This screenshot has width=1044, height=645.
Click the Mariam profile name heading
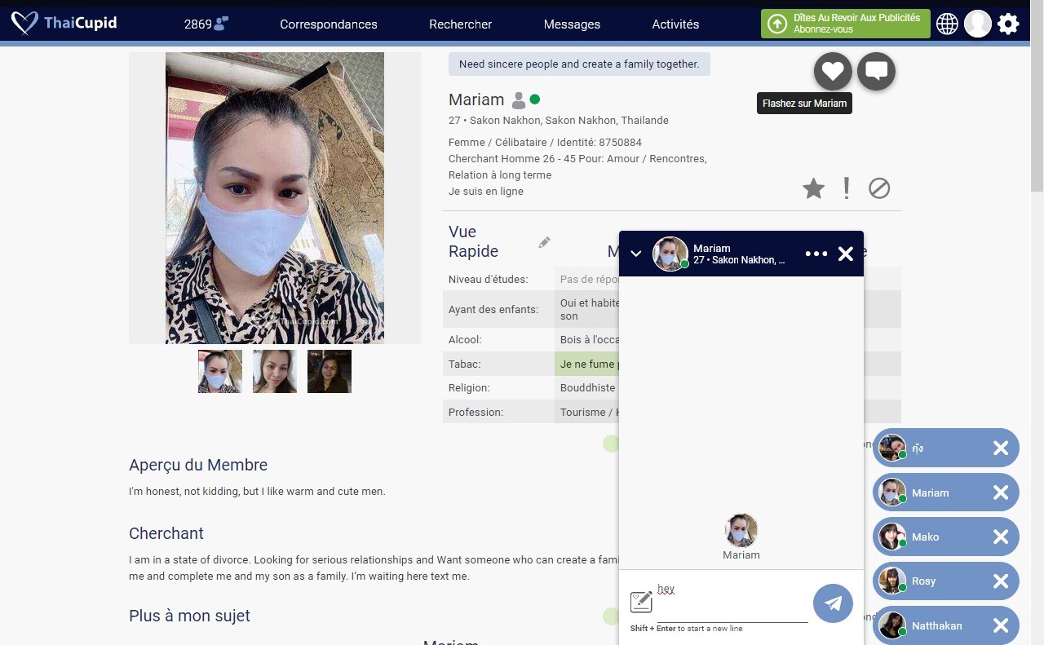point(476,99)
